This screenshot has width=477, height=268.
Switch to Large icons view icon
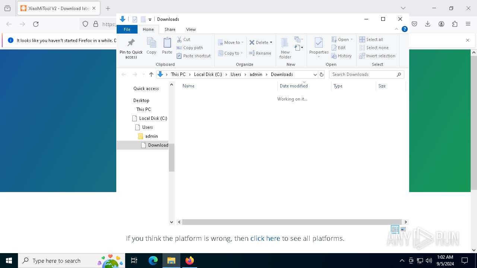point(403,229)
